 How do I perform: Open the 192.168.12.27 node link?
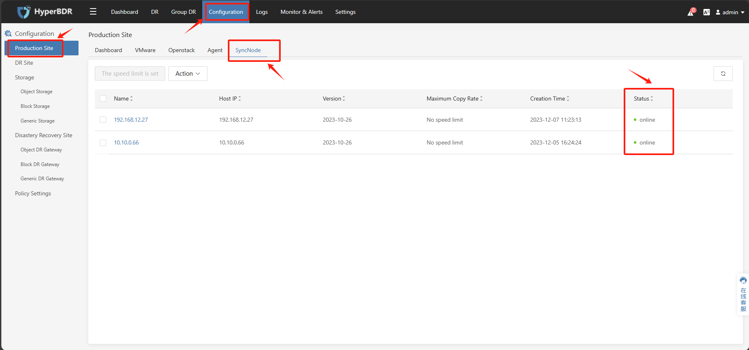pos(131,120)
